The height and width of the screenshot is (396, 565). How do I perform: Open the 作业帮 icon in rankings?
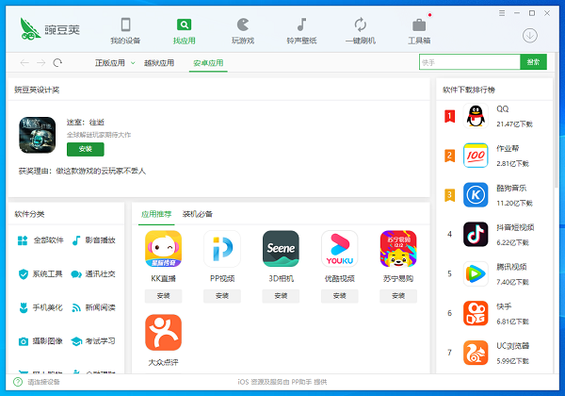(x=476, y=156)
